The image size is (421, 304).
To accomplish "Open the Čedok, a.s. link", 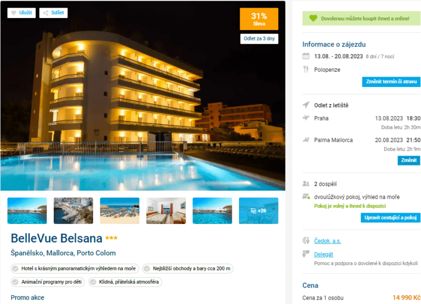I will tap(327, 241).
